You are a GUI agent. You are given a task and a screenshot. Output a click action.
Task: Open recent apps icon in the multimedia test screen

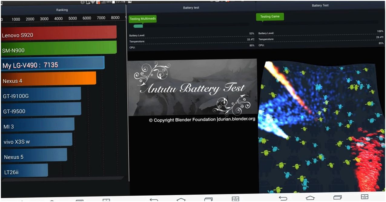(x=208, y=199)
